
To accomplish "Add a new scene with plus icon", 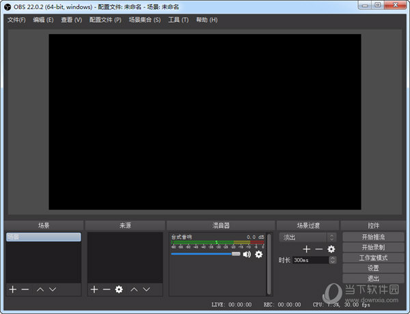I will click(12, 289).
